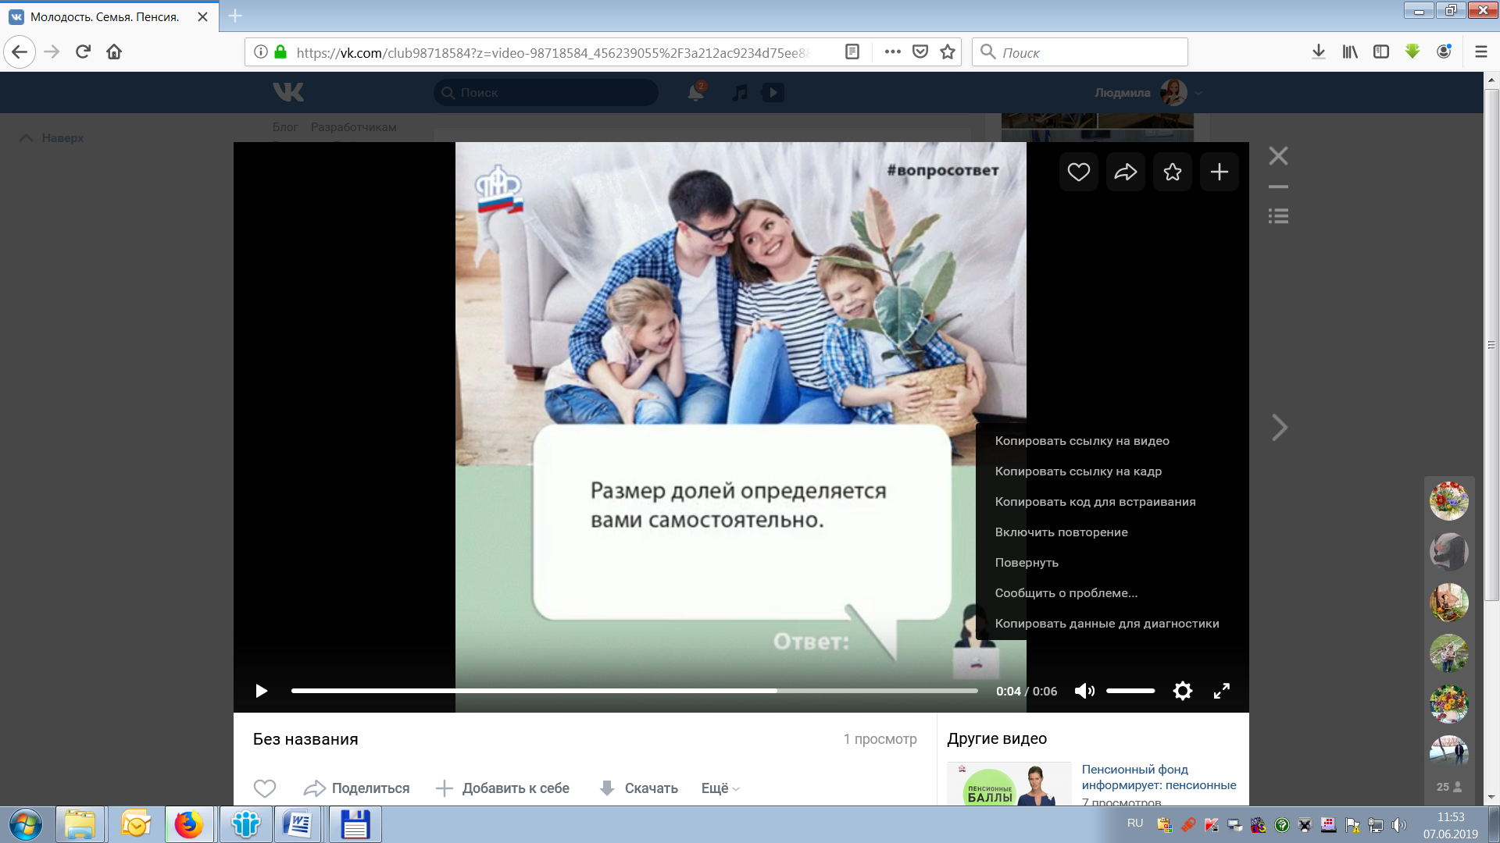Switch the RU language indicator

[x=1135, y=823]
